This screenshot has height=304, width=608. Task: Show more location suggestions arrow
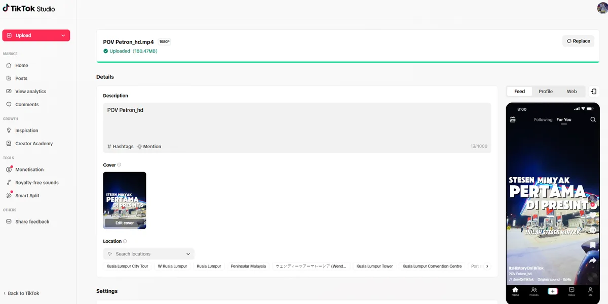[487, 266]
